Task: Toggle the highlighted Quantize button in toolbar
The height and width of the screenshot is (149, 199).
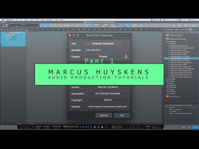Action: [x=91, y=25]
